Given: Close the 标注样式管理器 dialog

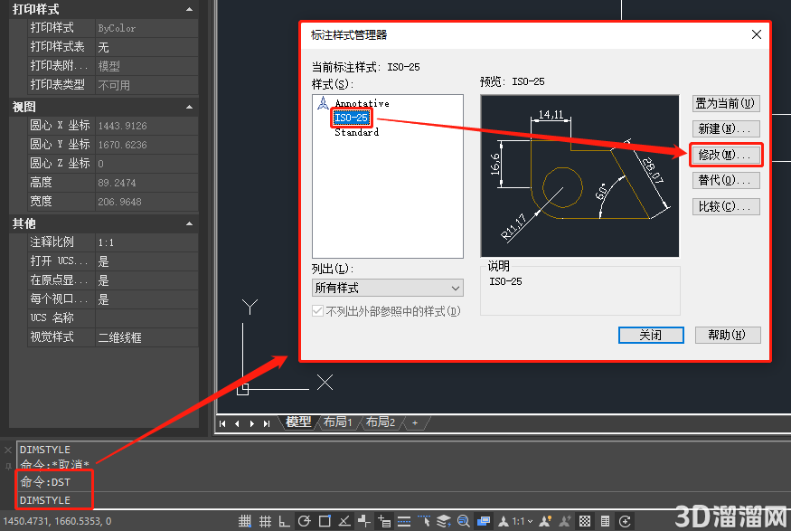Looking at the screenshot, I should (x=756, y=34).
